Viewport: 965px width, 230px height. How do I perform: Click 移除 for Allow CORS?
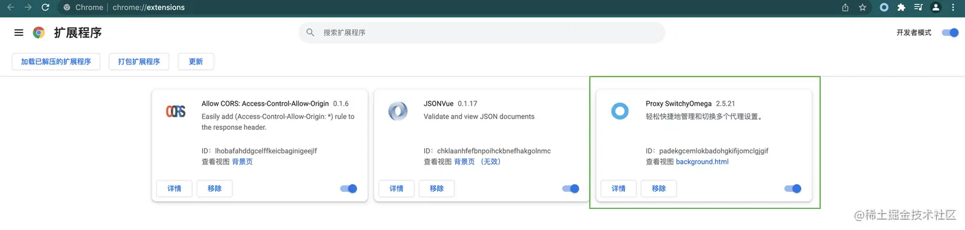click(x=214, y=189)
